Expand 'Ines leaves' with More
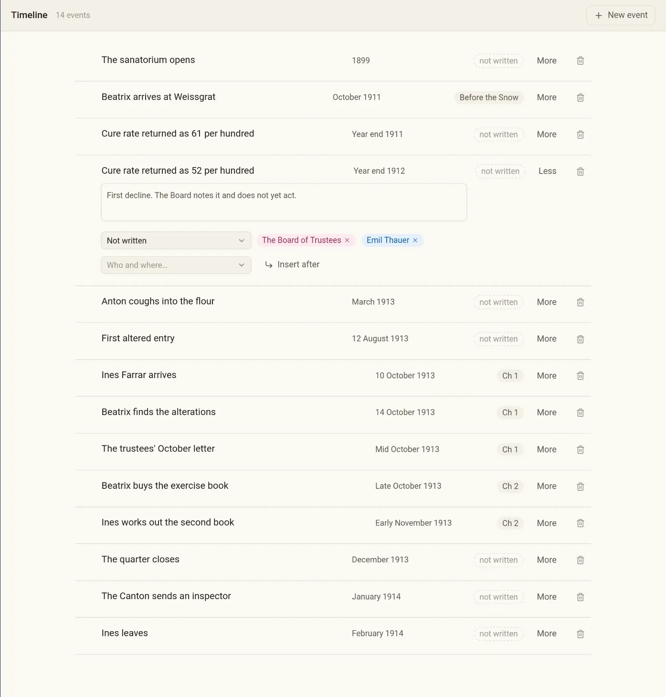Screen dimensions: 666x697 547,634
